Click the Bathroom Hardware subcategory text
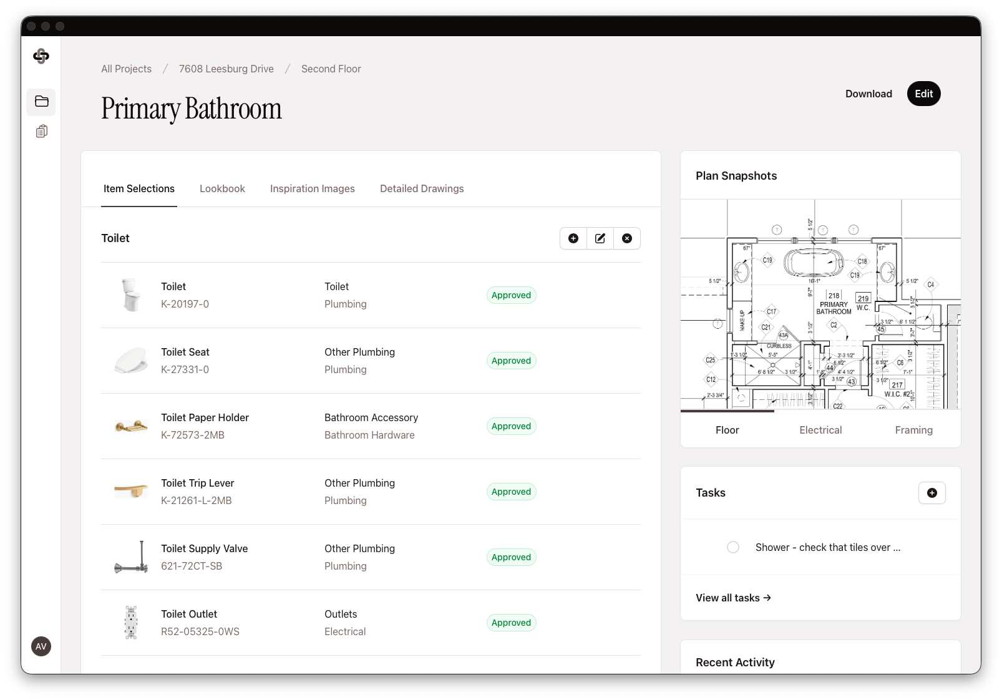Screen dimensions: 1002x700 coord(369,435)
